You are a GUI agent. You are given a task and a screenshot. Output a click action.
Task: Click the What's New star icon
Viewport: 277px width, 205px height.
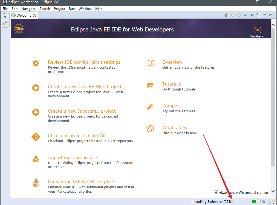point(150,129)
